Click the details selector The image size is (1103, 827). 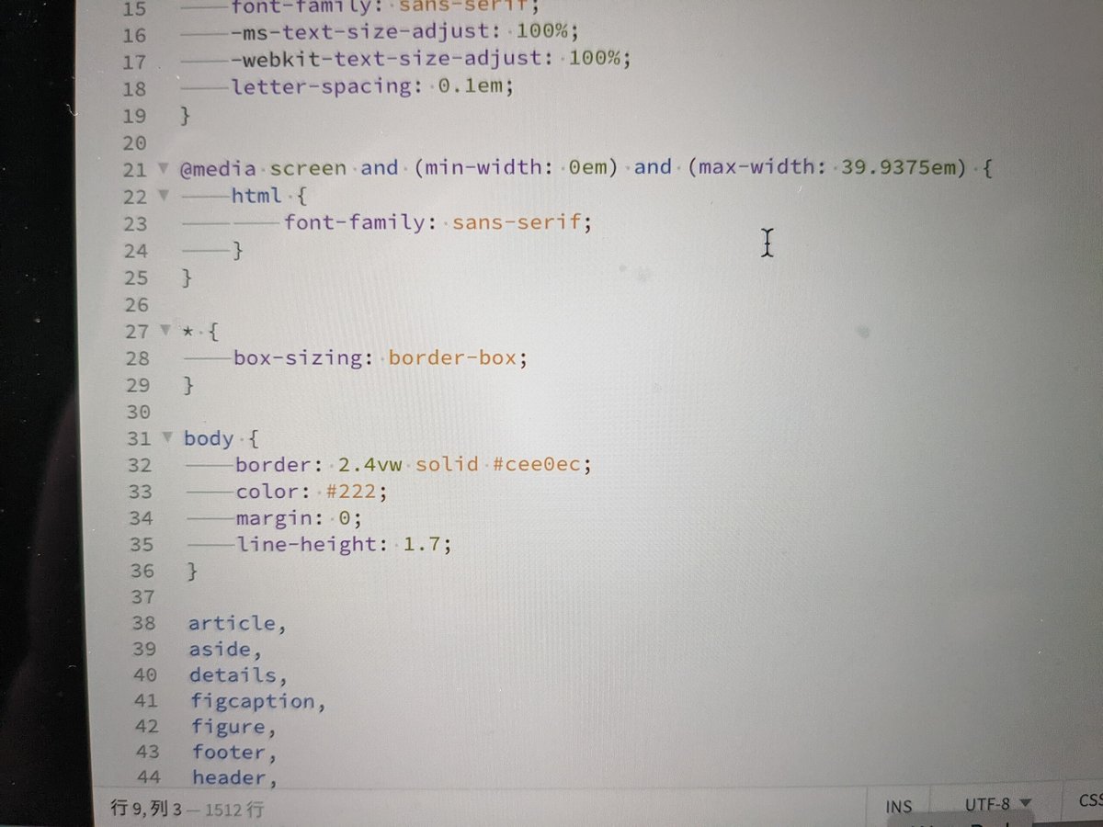point(233,674)
